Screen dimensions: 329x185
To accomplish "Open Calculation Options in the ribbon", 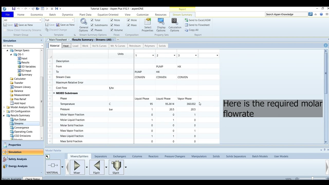I will point(175,25).
